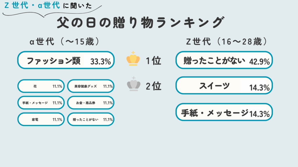Image resolution: width=298 pixels, height=167 pixels.
Task: Select the Z世代 贈ったことがない 42.9% box
Action: pos(224,60)
